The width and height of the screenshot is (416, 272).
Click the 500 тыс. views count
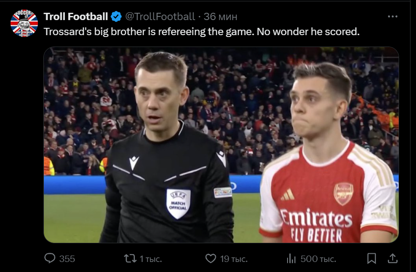pos(318,259)
